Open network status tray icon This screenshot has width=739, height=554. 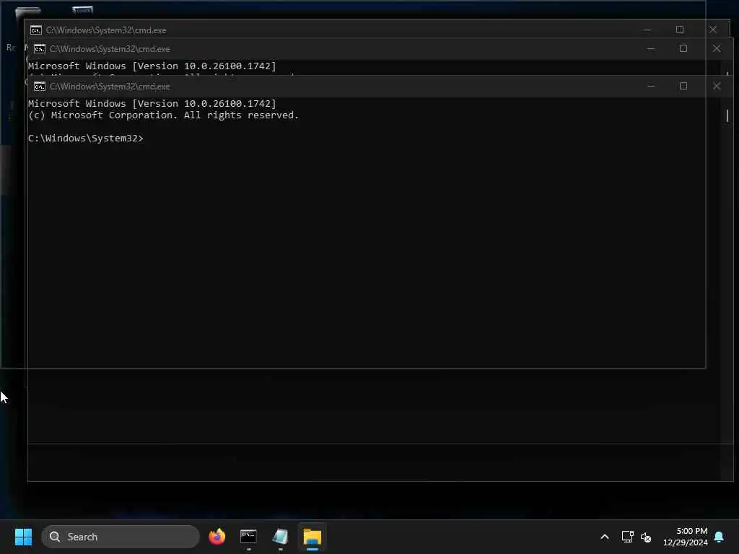point(627,537)
